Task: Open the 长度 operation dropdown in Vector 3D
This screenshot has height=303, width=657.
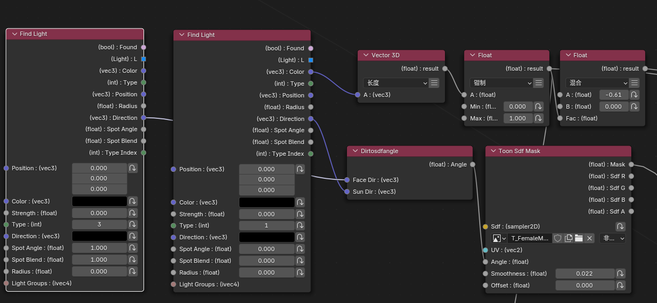Action: 395,83
